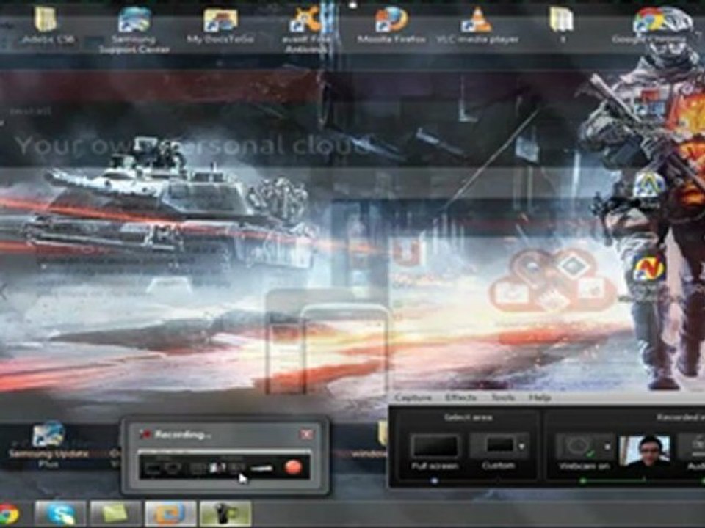Image resolution: width=705 pixels, height=528 pixels.
Task: Open the Help menu in recorder
Action: click(x=540, y=397)
